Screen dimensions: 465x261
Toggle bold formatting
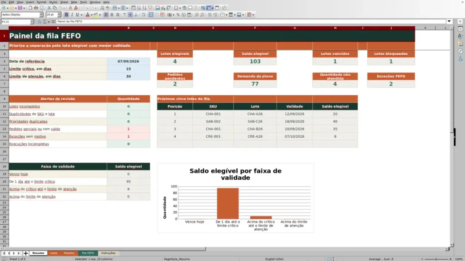pos(66,14)
